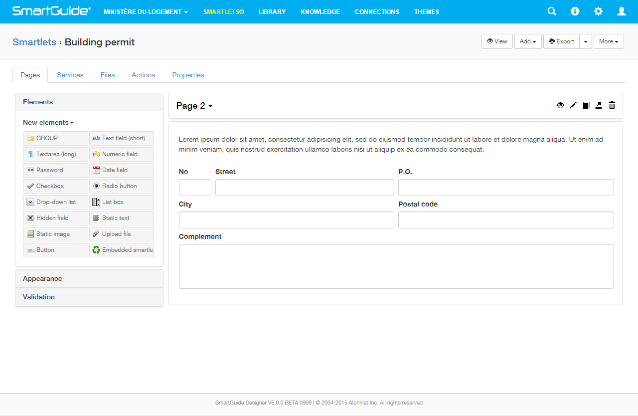Open the Export split-button dropdown arrow
Screen dimensions: 638x416
pos(586,41)
